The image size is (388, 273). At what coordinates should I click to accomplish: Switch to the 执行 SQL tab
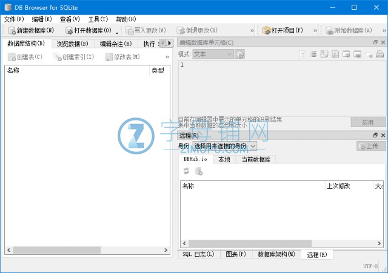point(149,44)
